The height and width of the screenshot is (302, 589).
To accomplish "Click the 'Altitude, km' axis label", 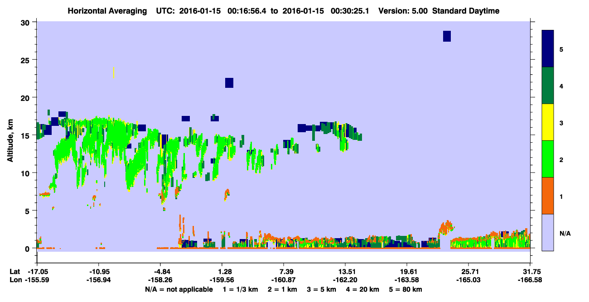I will 10,140.
